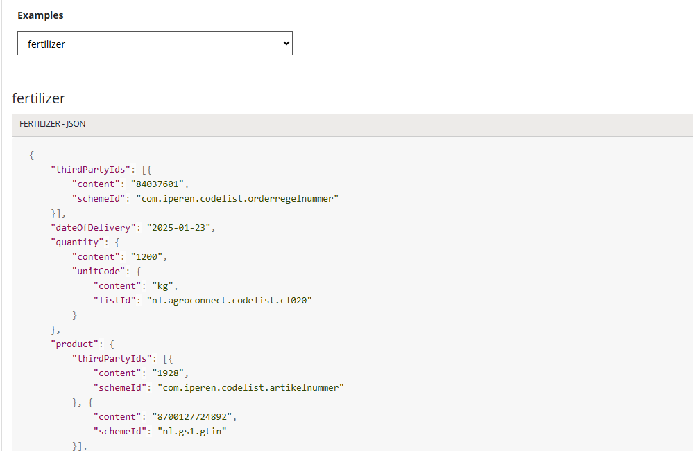This screenshot has height=451, width=693.
Task: Click the agroconnect cl020 listId string
Action: [x=226, y=300]
